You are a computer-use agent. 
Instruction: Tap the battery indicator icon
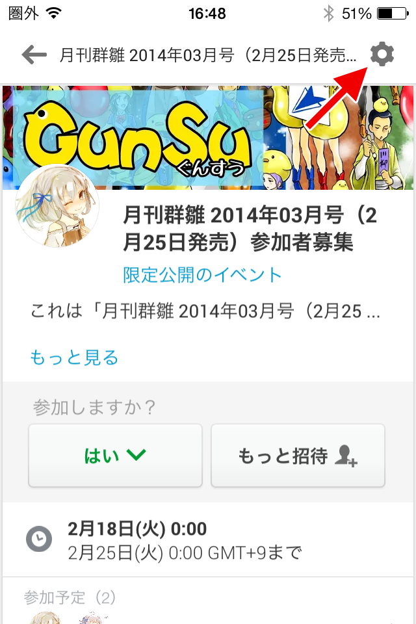[393, 14]
